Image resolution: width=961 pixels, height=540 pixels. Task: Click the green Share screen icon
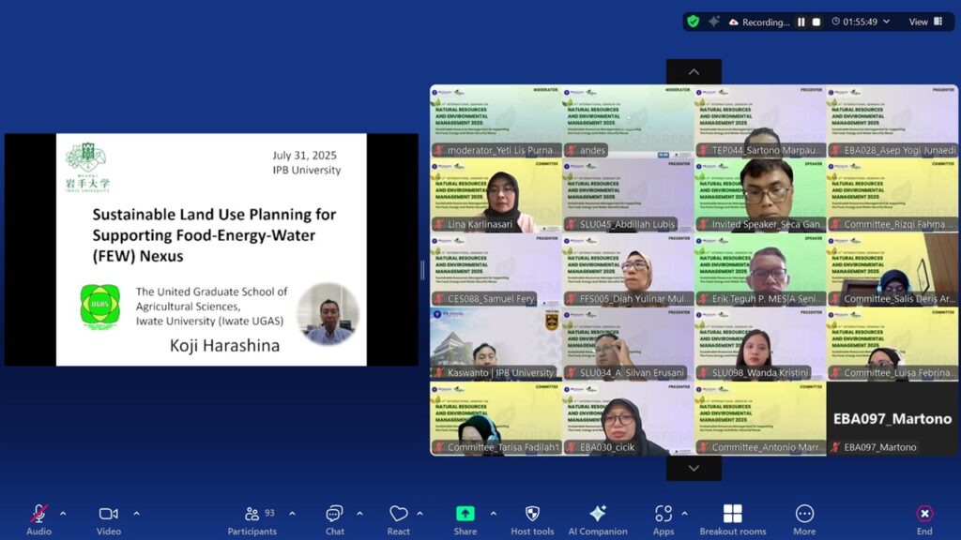click(465, 515)
